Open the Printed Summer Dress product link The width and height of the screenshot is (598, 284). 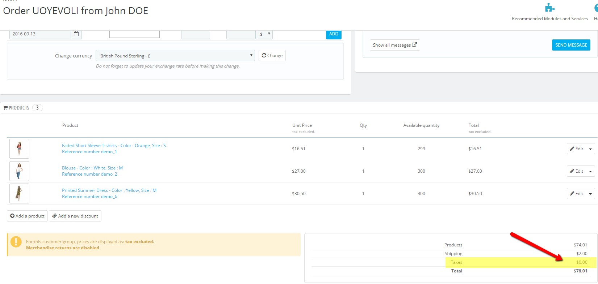(x=109, y=190)
